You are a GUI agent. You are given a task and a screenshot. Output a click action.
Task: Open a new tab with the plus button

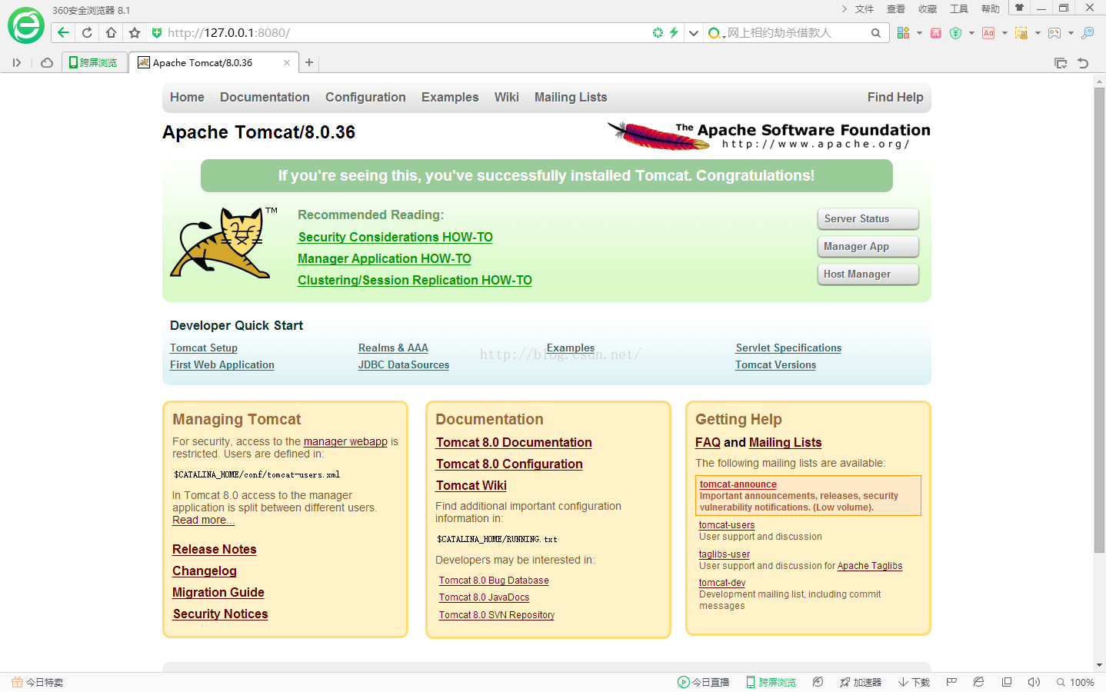pos(309,63)
